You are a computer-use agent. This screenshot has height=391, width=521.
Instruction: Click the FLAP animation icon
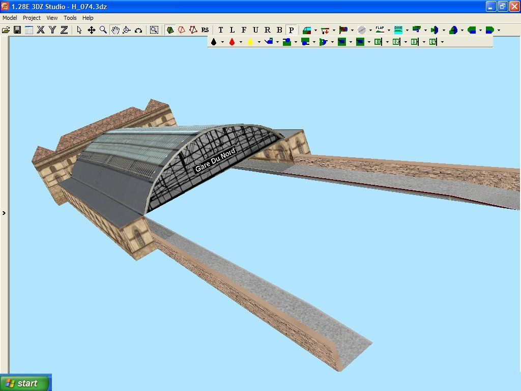(380, 30)
